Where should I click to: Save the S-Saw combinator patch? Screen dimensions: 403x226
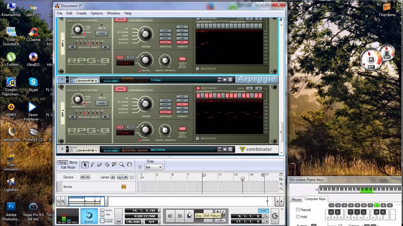(230, 80)
